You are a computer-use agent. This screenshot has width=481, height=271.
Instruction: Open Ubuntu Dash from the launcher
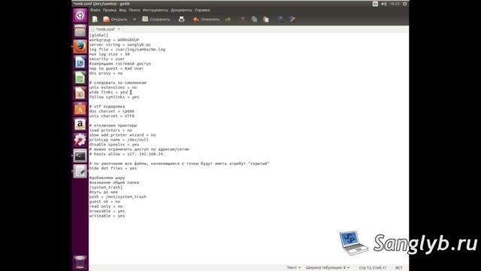80,15
